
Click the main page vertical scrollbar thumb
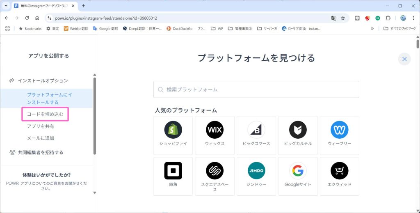[418, 44]
